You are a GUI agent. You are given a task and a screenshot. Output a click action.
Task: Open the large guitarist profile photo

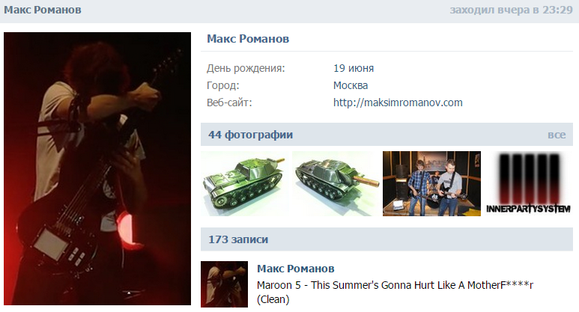97,168
